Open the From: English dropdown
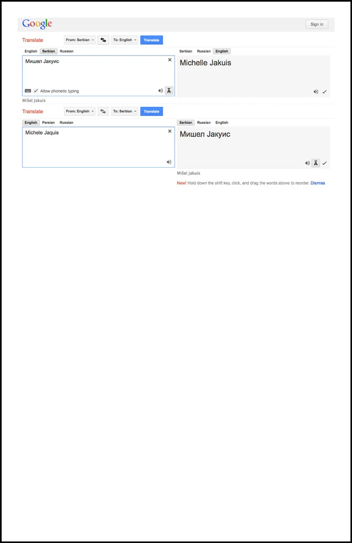 tap(80, 112)
